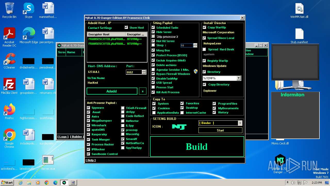Click the Start button under Binder
The height and width of the screenshot is (186, 330).
coord(220,130)
